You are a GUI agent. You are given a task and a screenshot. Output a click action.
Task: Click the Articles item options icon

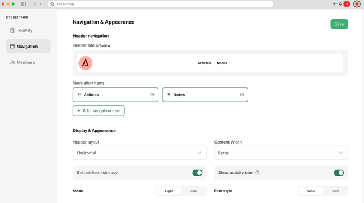[152, 95]
